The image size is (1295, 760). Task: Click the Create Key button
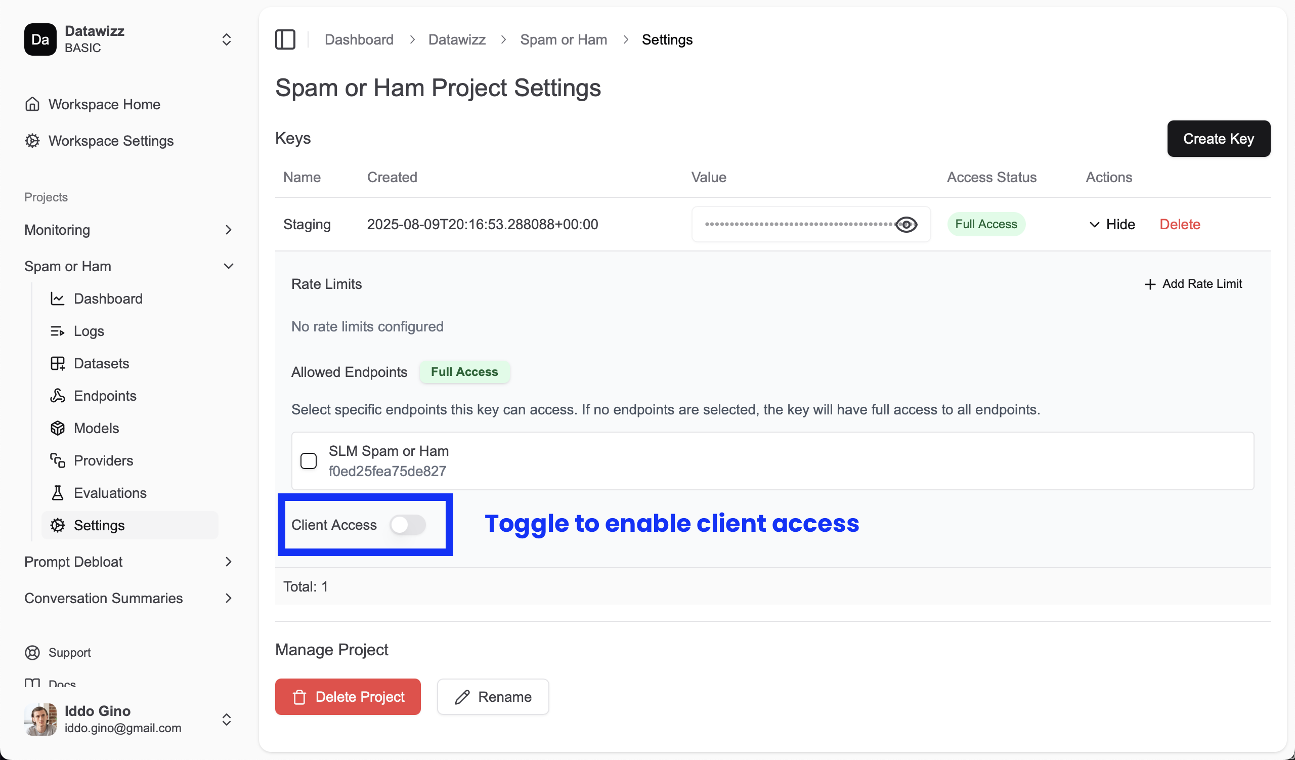(1219, 139)
